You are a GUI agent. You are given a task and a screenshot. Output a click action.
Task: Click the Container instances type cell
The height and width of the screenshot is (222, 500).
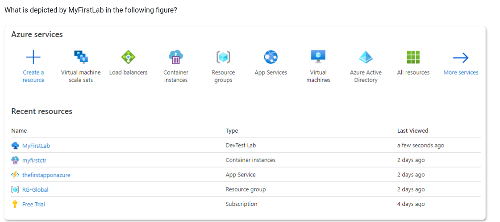tap(250, 160)
